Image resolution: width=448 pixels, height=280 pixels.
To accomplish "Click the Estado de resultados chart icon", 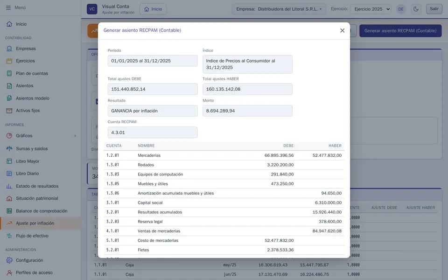I will (9, 186).
